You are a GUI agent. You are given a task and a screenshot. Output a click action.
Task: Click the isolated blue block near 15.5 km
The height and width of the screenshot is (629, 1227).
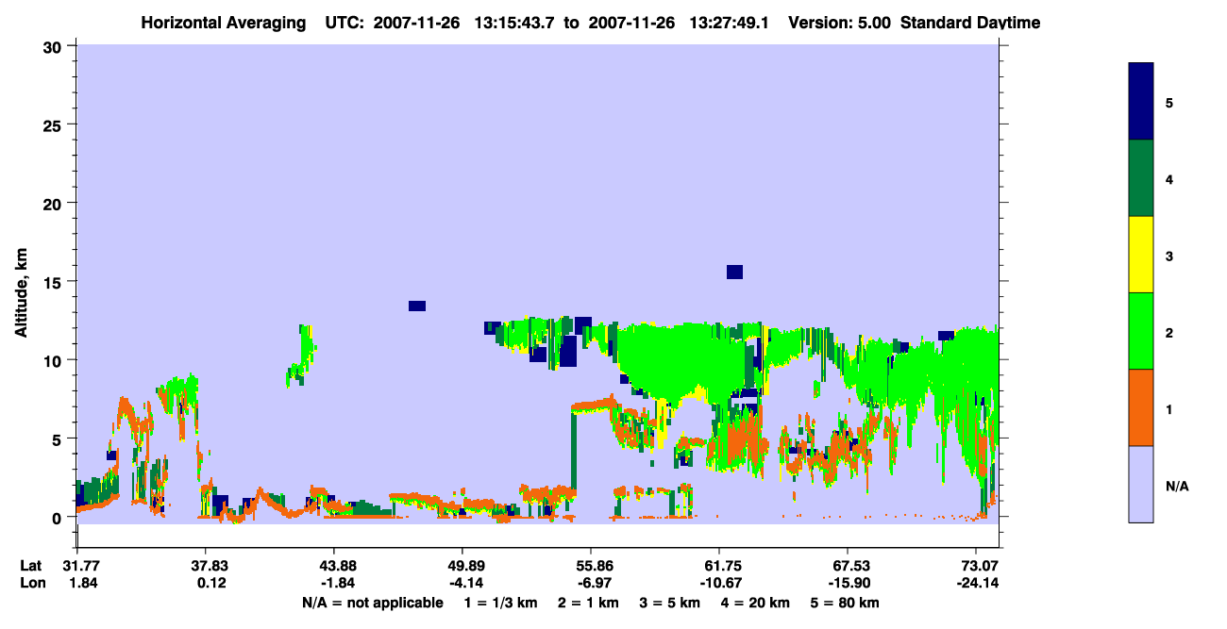click(734, 272)
